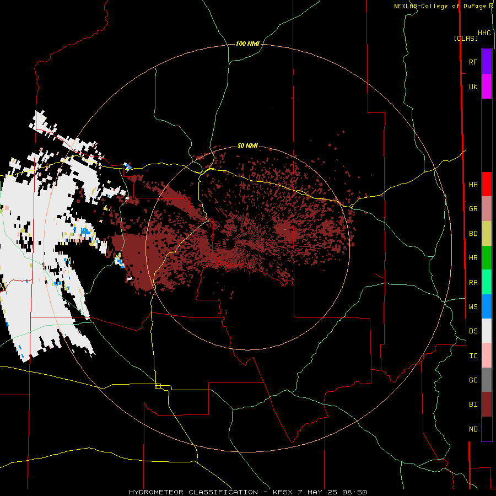
Task: Click the ND black legend swatch
Action: pos(487,429)
